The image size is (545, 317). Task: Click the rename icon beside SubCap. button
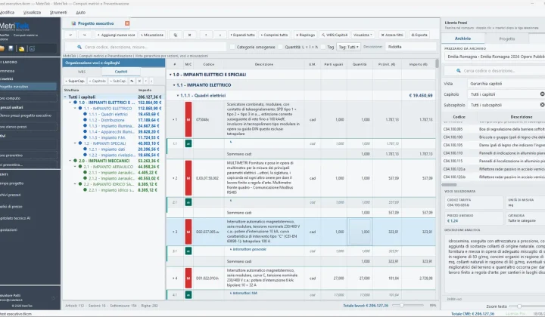(x=132, y=81)
